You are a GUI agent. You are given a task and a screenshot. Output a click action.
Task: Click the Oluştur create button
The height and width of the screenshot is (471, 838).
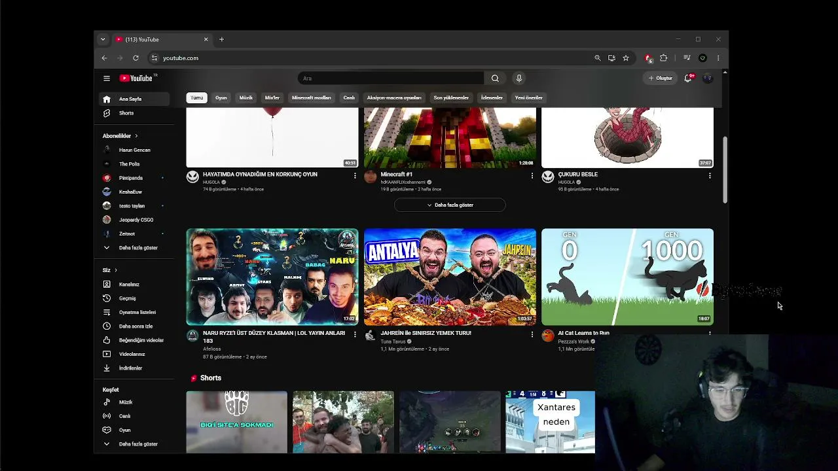660,78
